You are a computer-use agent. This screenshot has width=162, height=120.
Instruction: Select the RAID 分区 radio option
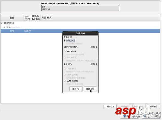click(65, 51)
